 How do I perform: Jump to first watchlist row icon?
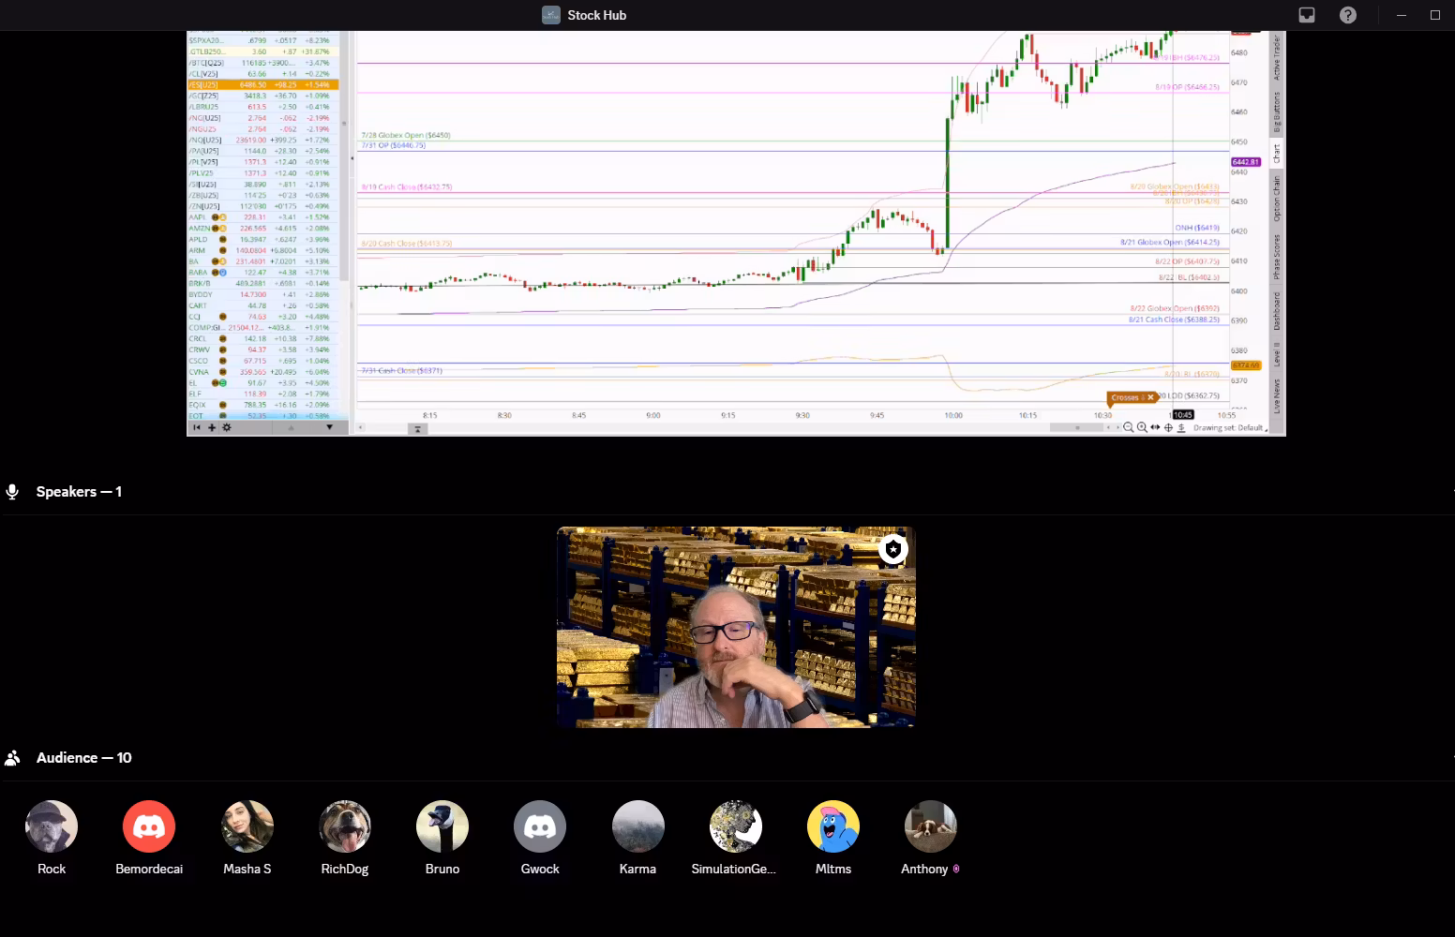pos(197,427)
